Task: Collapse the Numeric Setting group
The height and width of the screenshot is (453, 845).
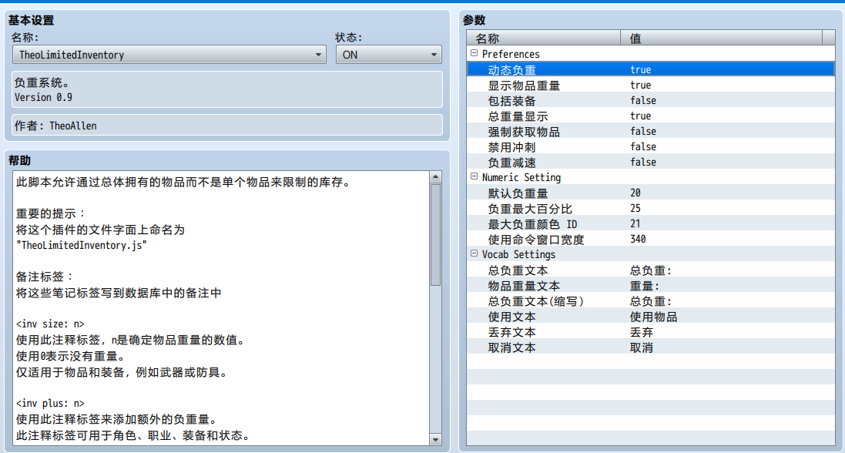Action: click(474, 177)
